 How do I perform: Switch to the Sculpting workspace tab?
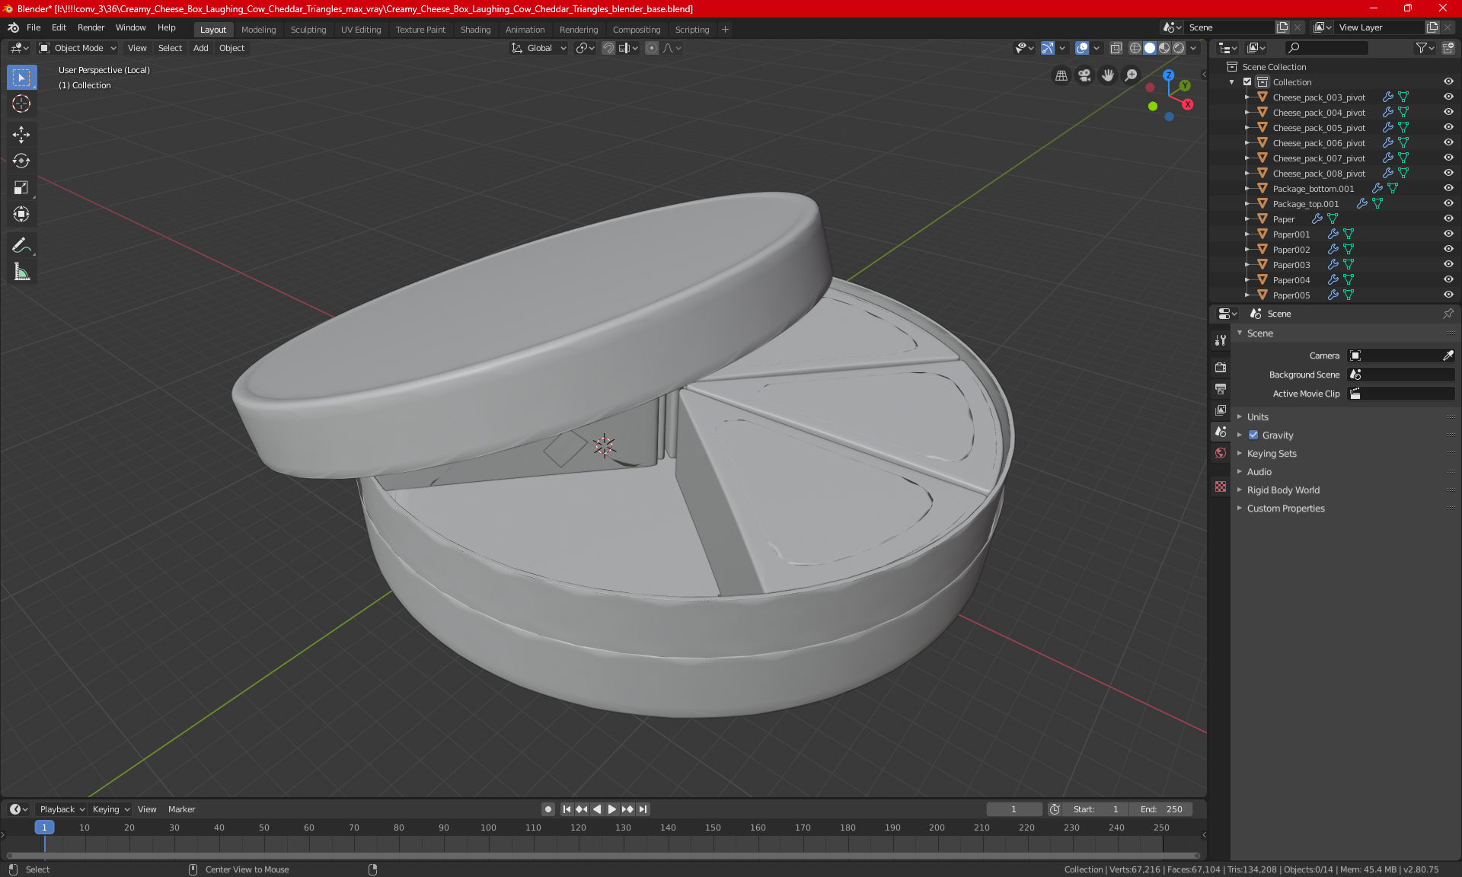tap(308, 30)
